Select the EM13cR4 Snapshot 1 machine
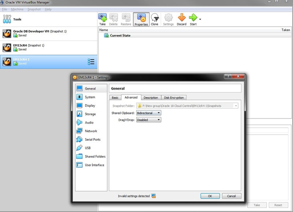This screenshot has width=293, height=212. [x=37, y=47]
